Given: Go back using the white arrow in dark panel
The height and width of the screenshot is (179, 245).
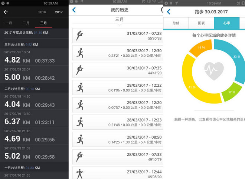Looking at the screenshot, I should [x=6, y=12].
